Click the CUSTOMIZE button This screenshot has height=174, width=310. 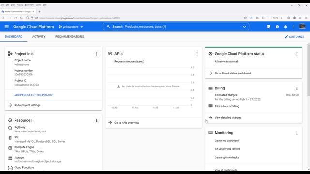[294, 37]
